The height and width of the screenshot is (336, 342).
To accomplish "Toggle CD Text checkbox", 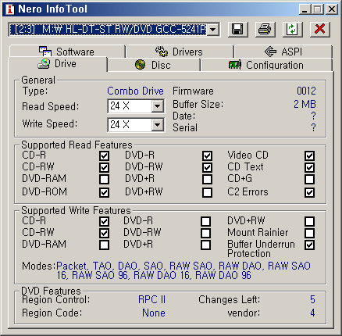I will 309,167.
